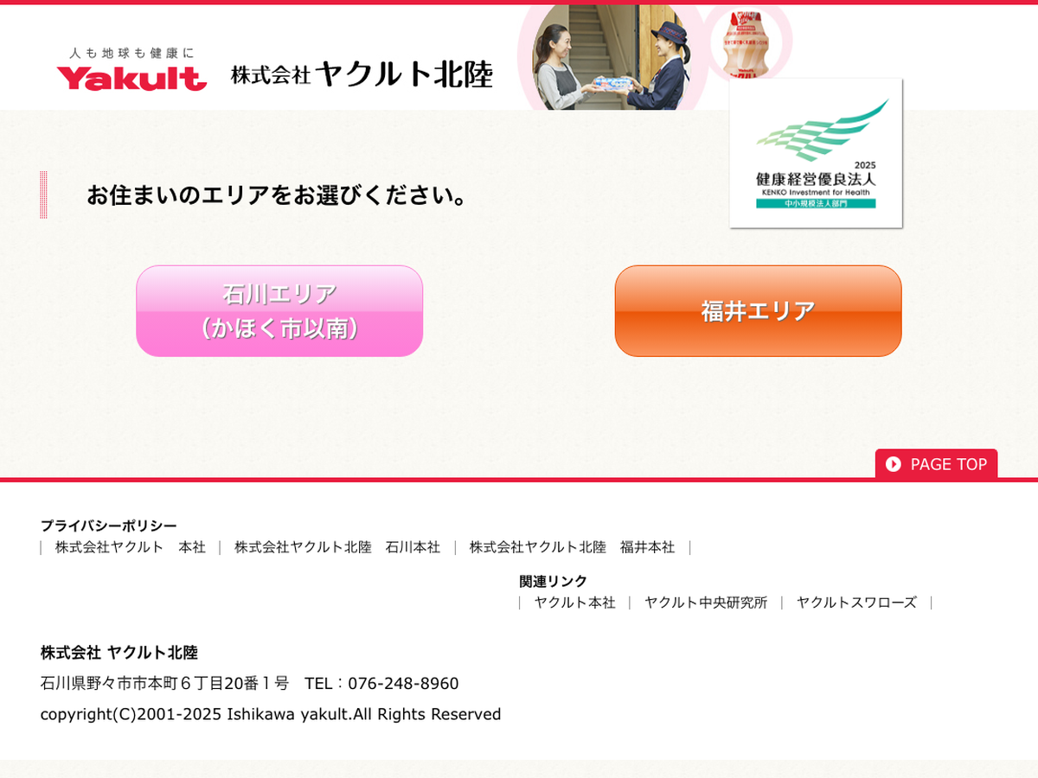Select the orange 福井エリア button
This screenshot has width=1038, height=778.
(x=758, y=311)
